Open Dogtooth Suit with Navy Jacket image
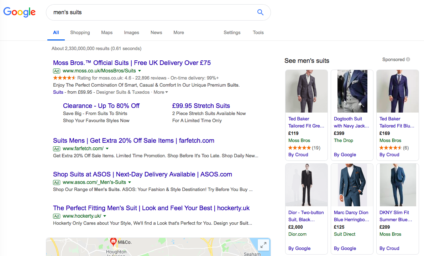The height and width of the screenshot is (256, 424). click(x=352, y=91)
